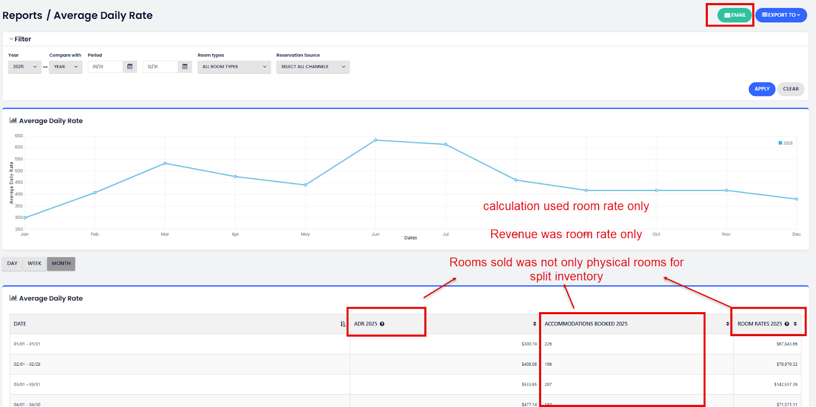Click the green Email button

pos(734,15)
